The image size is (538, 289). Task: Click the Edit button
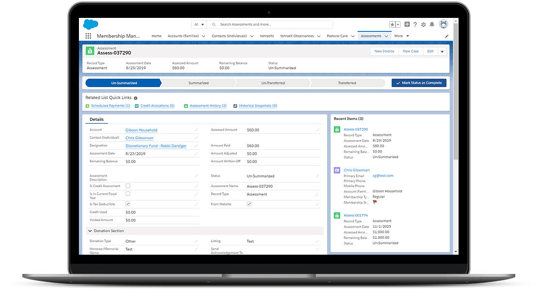pyautogui.click(x=430, y=51)
